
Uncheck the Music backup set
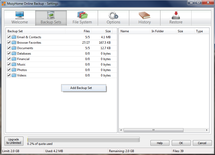(x=9, y=64)
